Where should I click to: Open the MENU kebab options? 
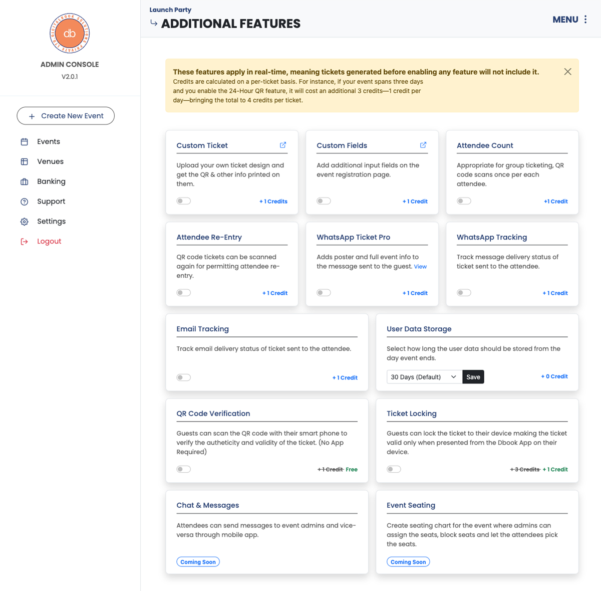click(x=585, y=20)
